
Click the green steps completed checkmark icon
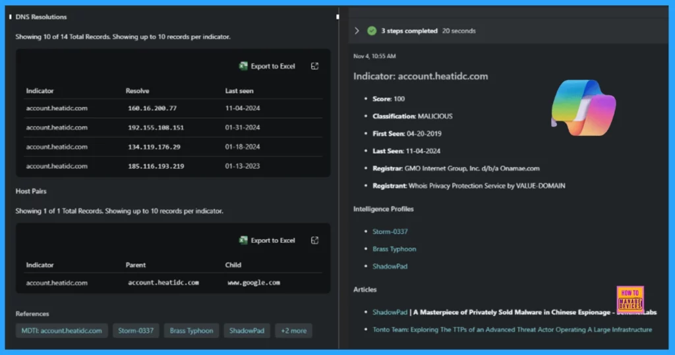pos(372,31)
